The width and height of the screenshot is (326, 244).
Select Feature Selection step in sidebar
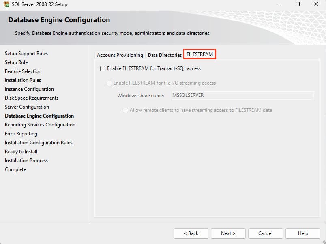(x=23, y=71)
